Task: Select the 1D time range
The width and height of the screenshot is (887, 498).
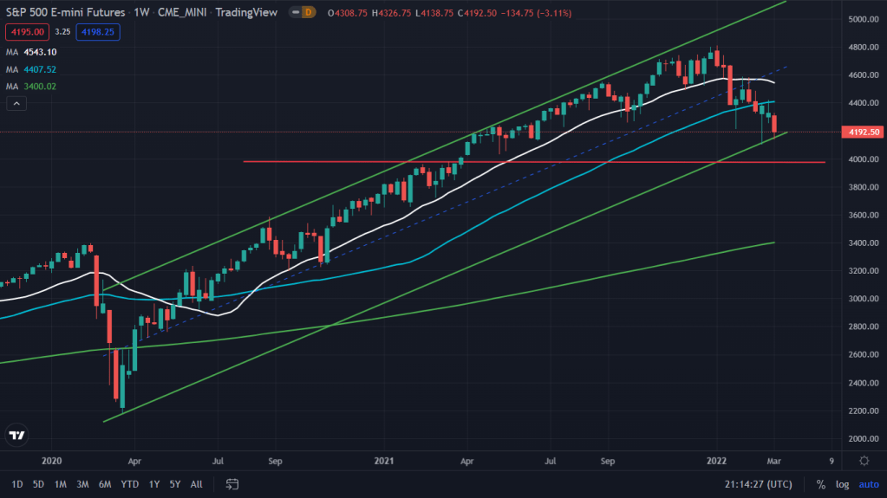Action: [17, 483]
